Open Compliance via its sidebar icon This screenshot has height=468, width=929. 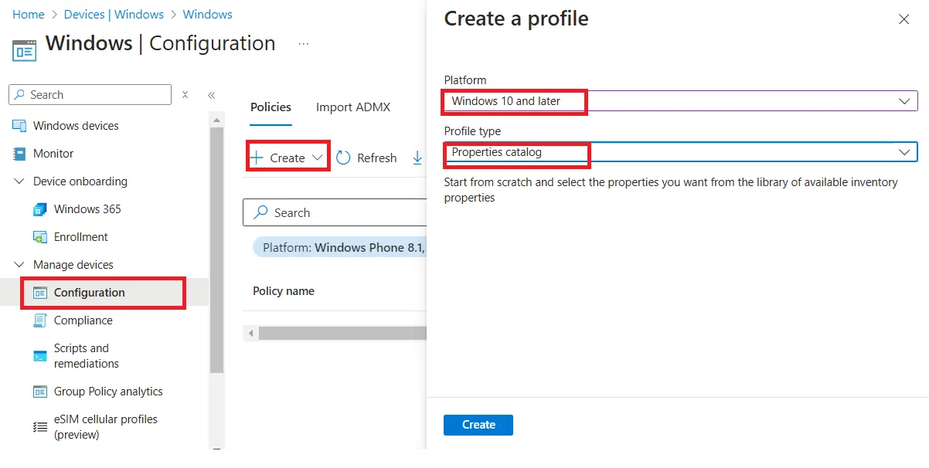pyautogui.click(x=40, y=320)
